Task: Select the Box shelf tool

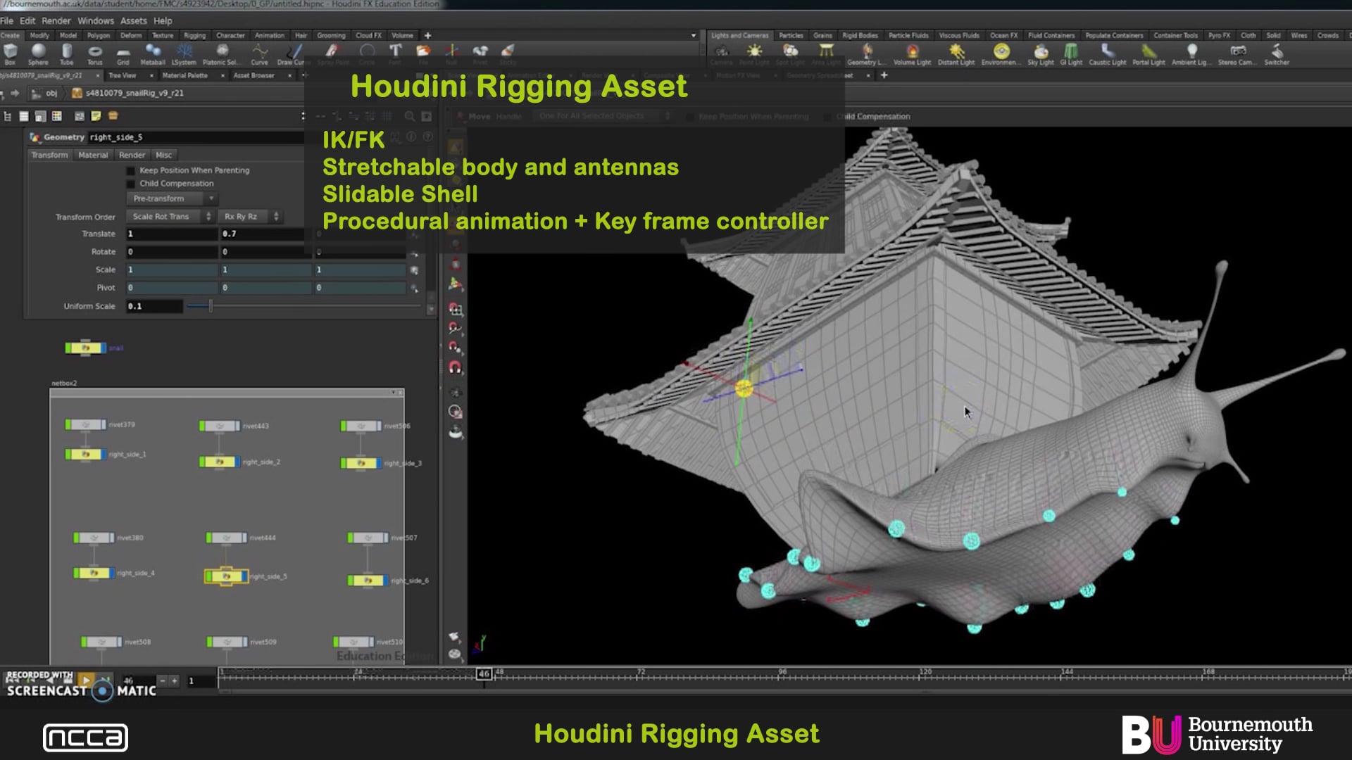Action: click(x=10, y=54)
